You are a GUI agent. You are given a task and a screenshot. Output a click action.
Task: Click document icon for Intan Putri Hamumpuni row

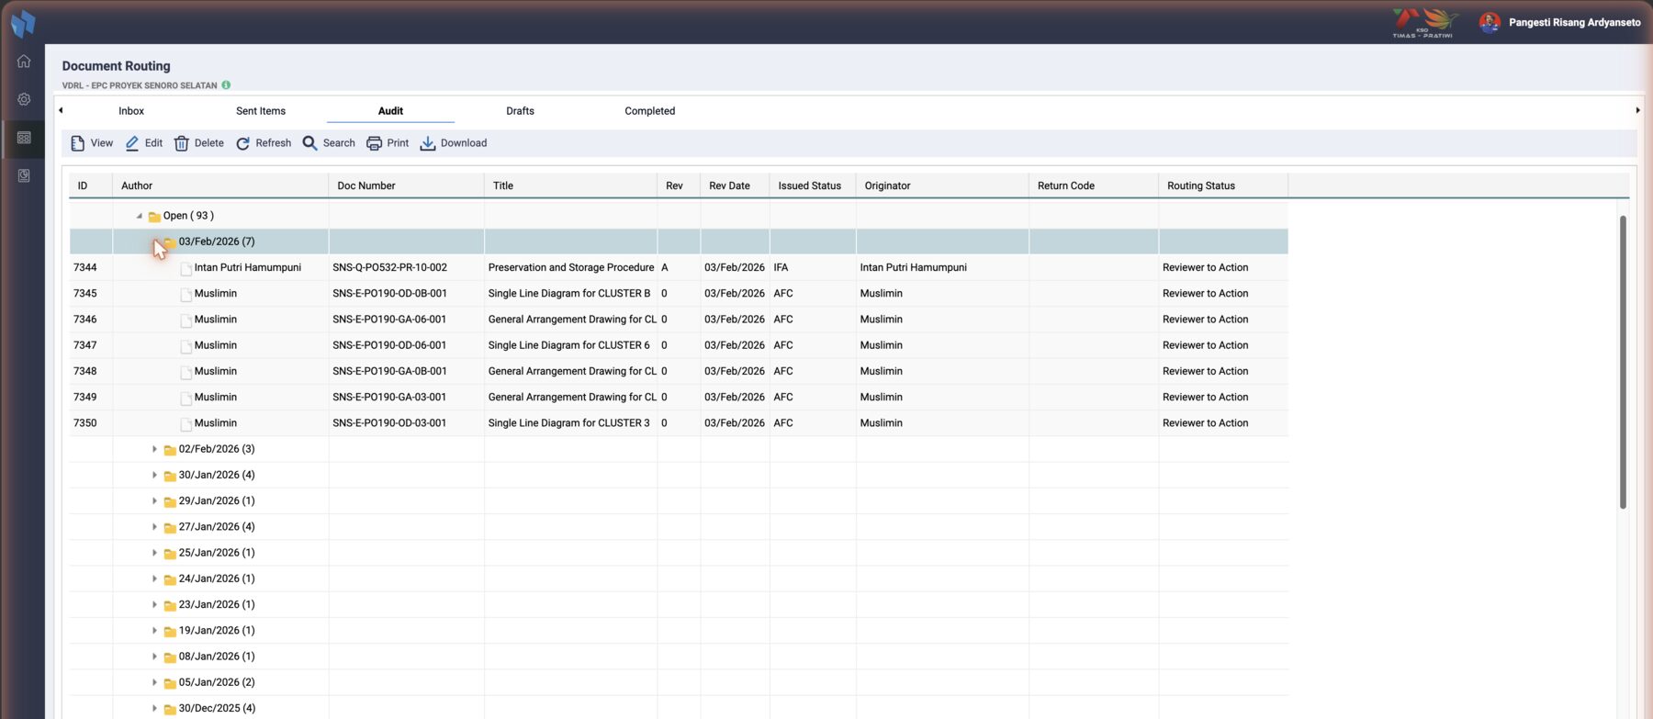tap(186, 269)
